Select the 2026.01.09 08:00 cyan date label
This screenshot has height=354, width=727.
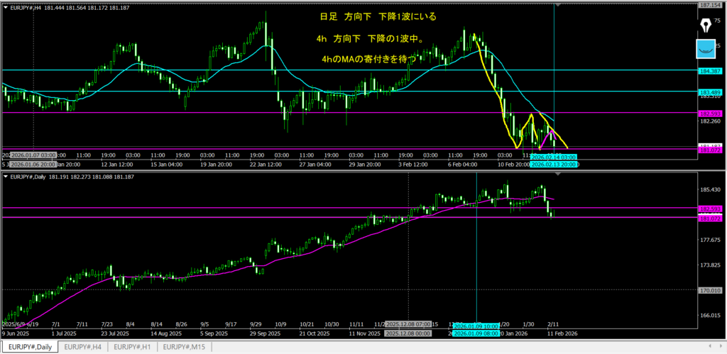coord(476,333)
